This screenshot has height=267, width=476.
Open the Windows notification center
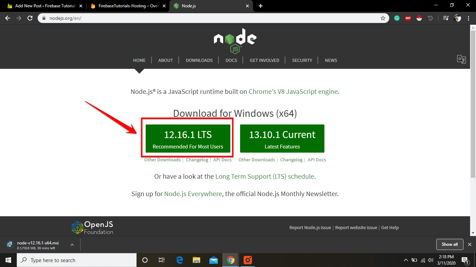[x=465, y=260]
